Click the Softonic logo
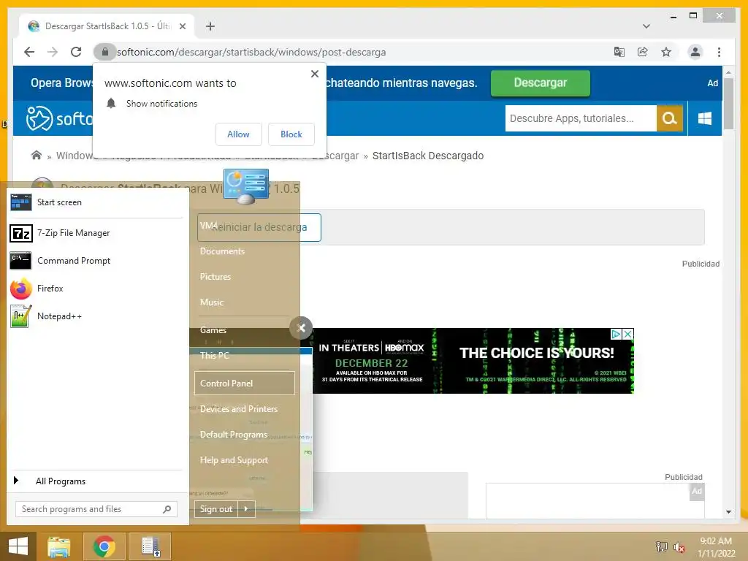The width and height of the screenshot is (748, 561). (x=59, y=118)
